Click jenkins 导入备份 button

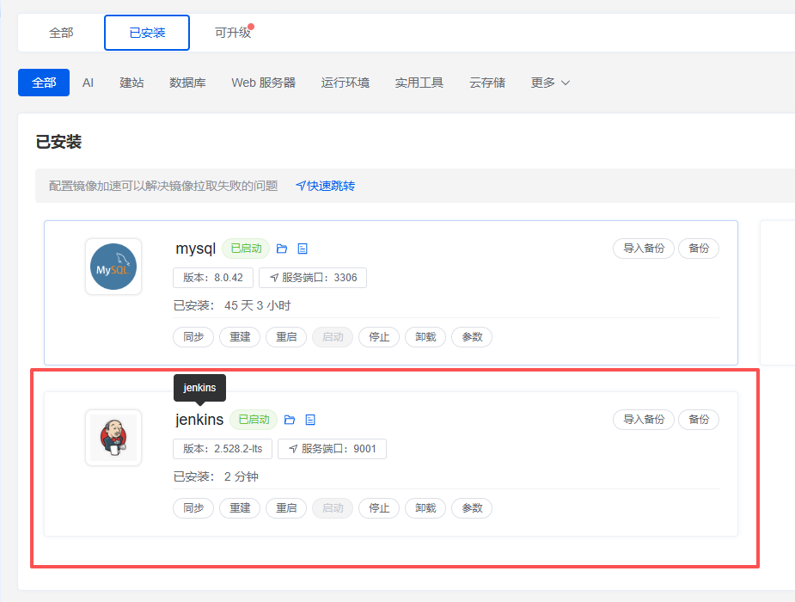pos(644,420)
